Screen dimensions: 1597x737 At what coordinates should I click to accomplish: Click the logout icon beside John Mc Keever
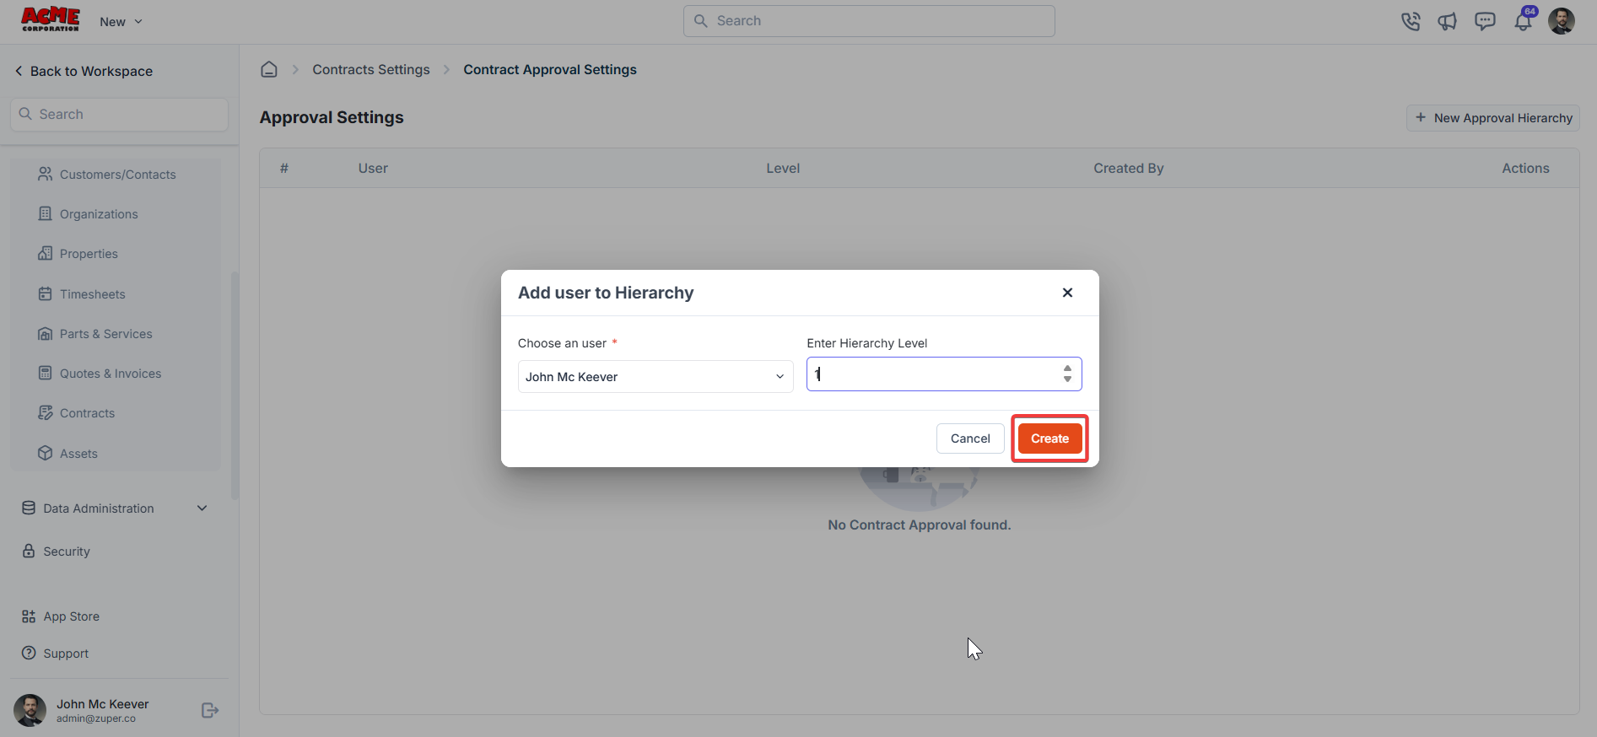click(210, 711)
